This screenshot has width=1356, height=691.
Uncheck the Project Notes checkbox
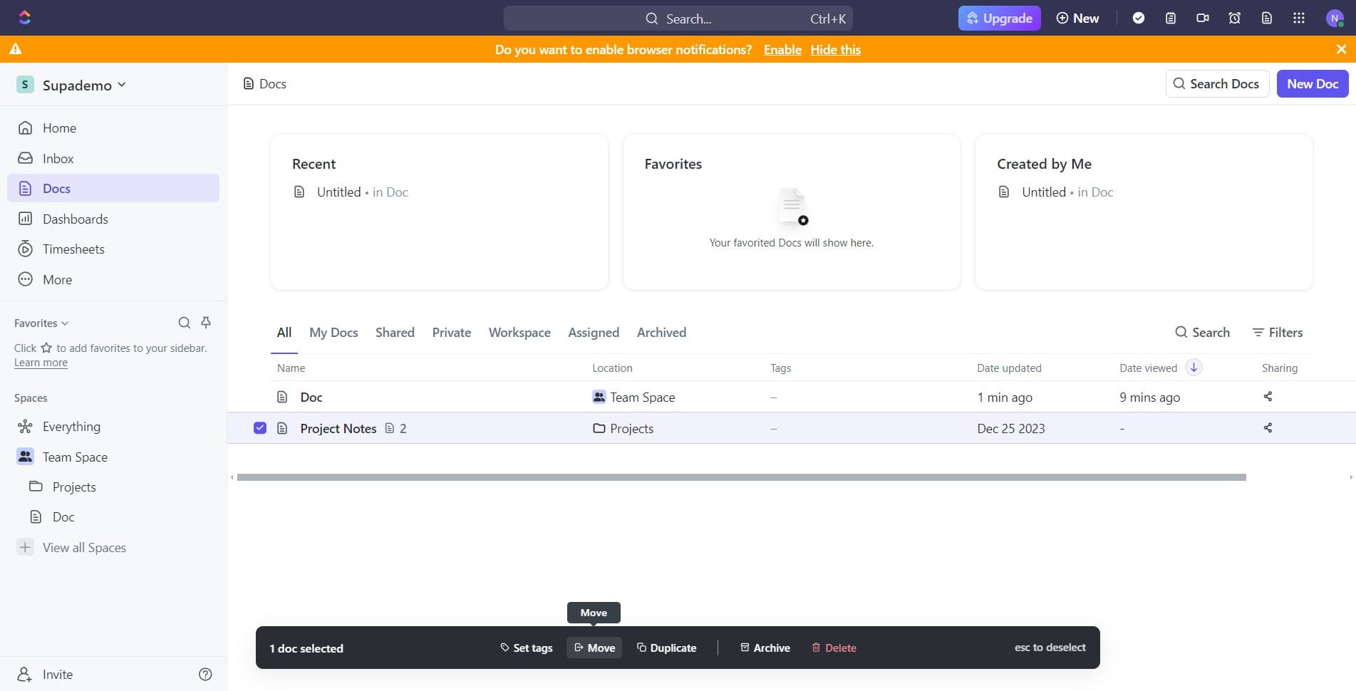260,428
